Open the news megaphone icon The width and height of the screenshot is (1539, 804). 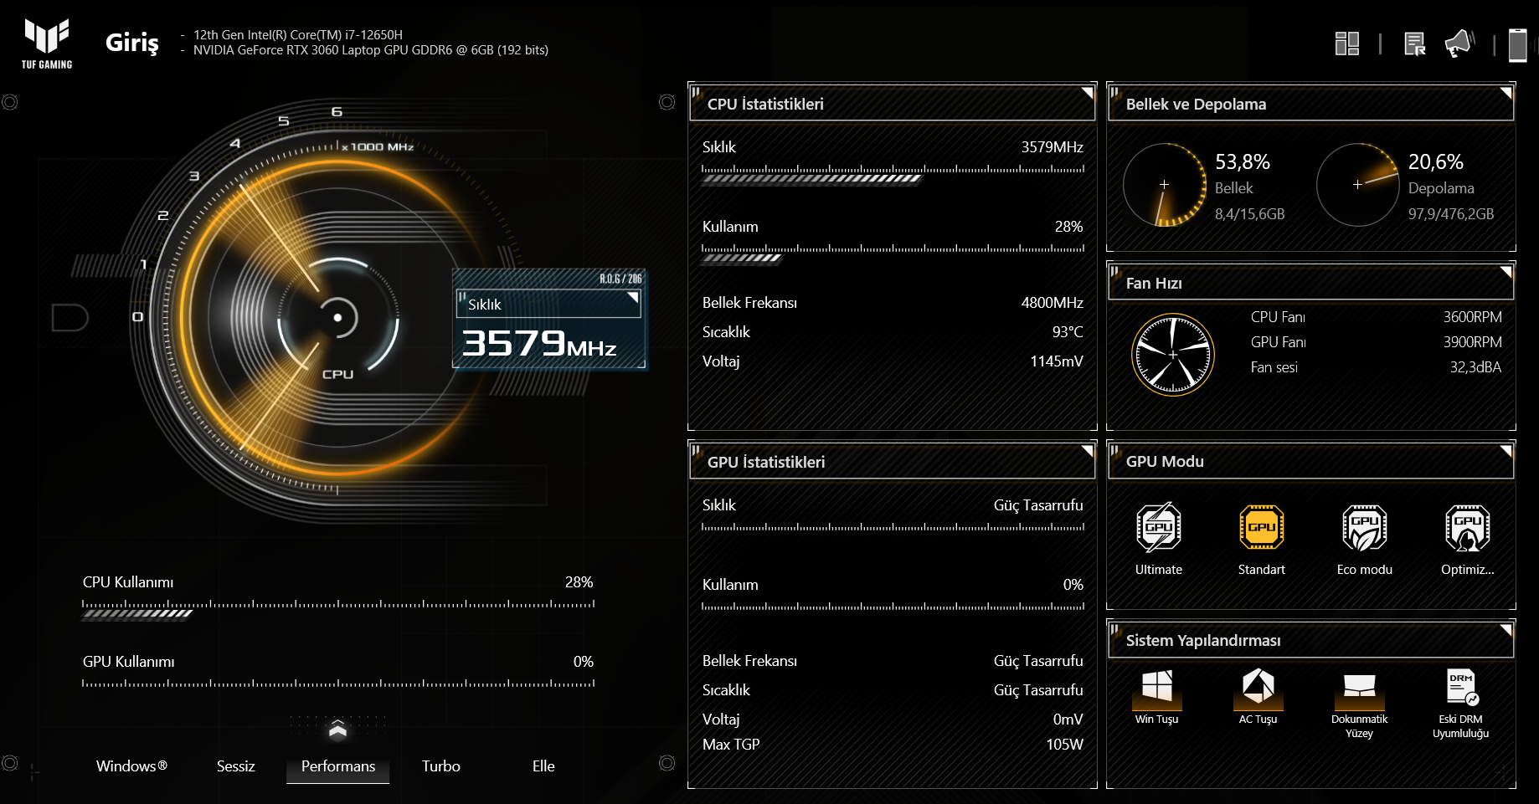(x=1459, y=44)
